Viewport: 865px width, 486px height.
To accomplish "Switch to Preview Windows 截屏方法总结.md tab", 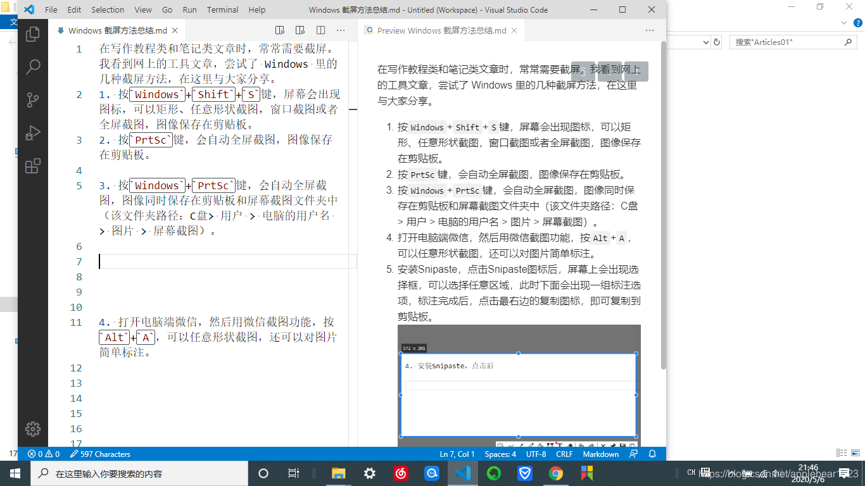I will click(x=440, y=30).
